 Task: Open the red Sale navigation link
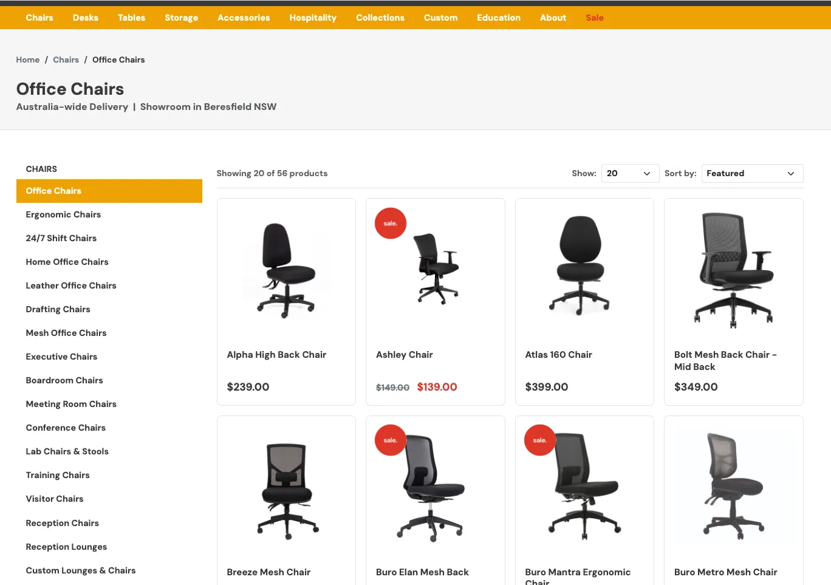(595, 18)
